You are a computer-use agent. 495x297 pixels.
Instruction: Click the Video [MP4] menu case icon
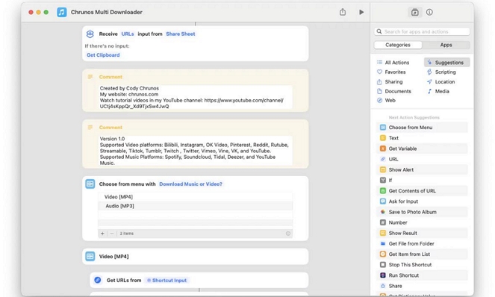(x=90, y=256)
